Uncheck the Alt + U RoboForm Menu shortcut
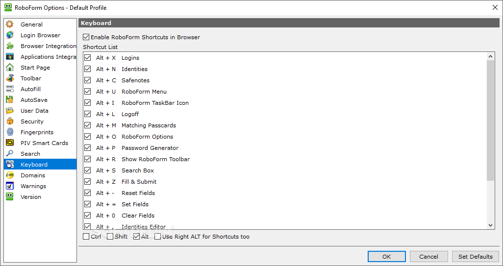 pos(88,91)
